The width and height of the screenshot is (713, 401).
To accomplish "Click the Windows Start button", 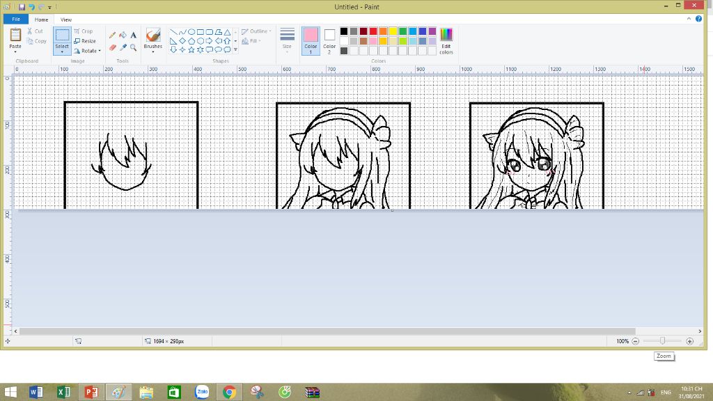I will tap(10, 392).
